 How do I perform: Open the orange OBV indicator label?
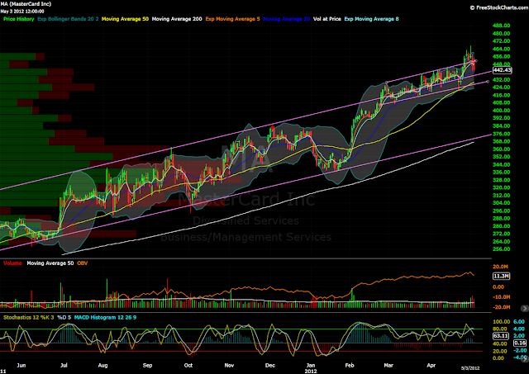point(83,263)
